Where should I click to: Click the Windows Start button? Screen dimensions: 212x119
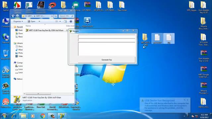coord(4,116)
